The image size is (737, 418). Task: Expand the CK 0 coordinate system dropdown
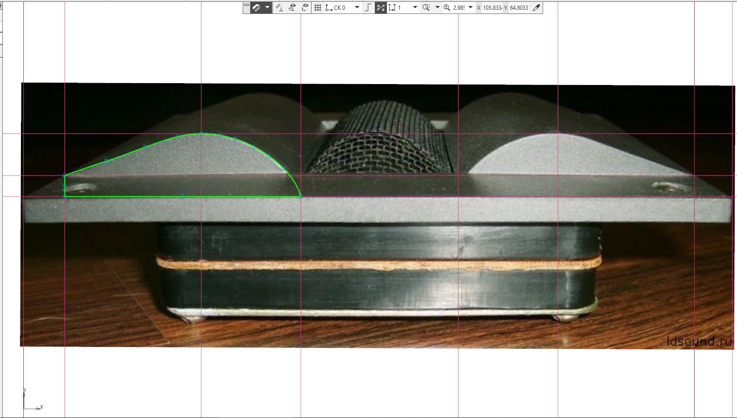[x=357, y=7]
